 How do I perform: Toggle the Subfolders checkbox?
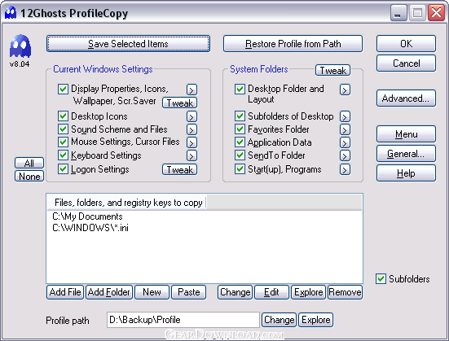coord(381,278)
